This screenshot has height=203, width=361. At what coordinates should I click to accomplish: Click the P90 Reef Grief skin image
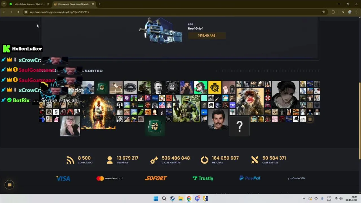(x=161, y=30)
